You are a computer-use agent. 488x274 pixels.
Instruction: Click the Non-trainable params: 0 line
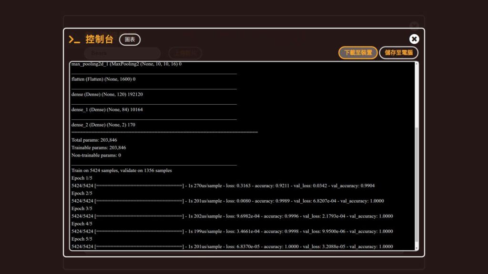(96, 155)
